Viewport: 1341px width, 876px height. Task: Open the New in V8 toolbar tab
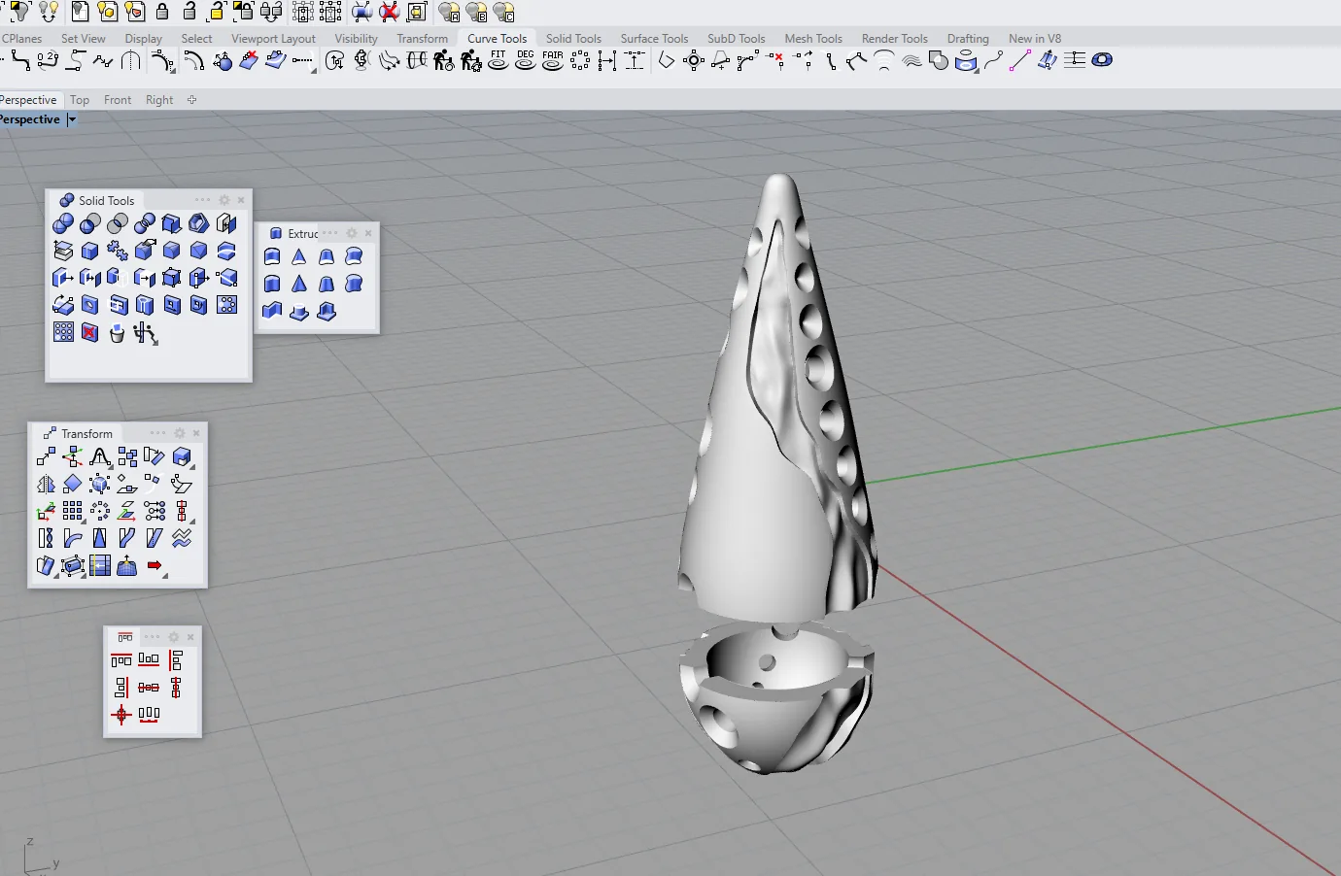1035,39
